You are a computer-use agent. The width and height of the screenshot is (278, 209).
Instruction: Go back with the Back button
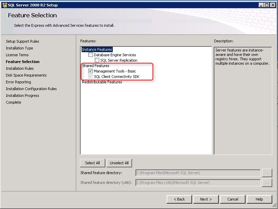[x=179, y=199]
